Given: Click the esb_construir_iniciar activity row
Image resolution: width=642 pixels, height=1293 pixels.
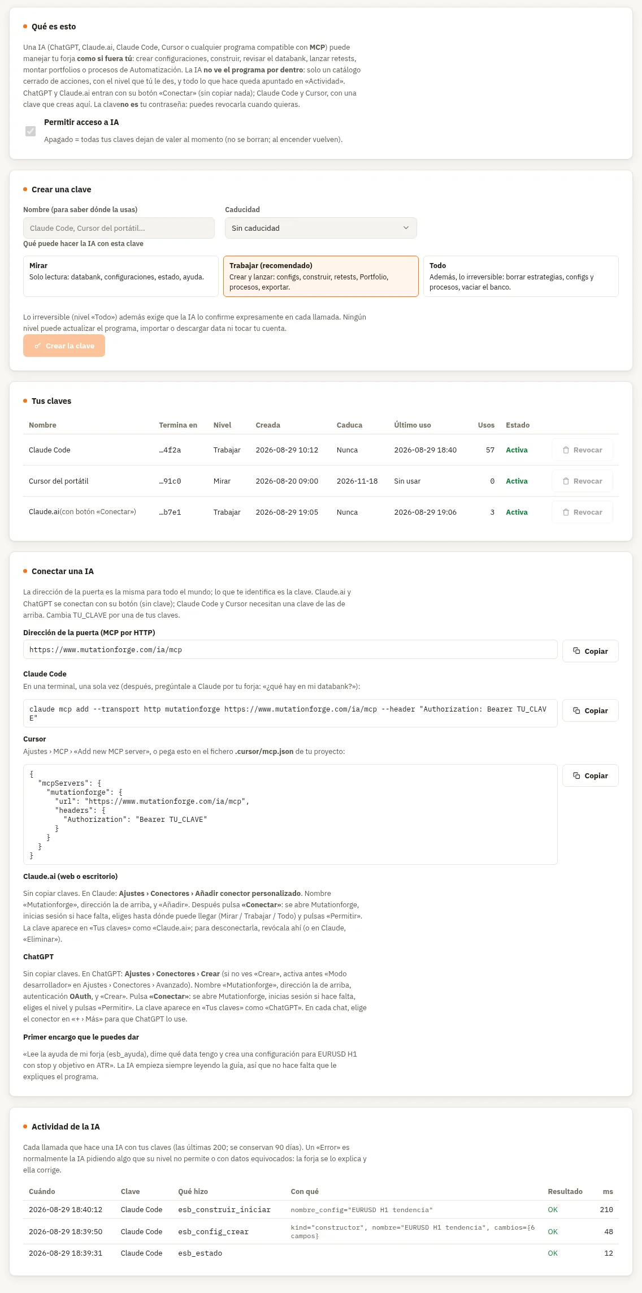Looking at the screenshot, I should [x=321, y=1210].
